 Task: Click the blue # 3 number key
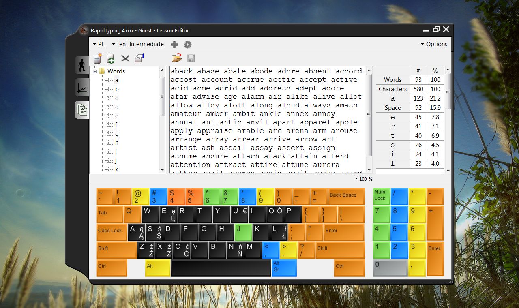tap(158, 197)
